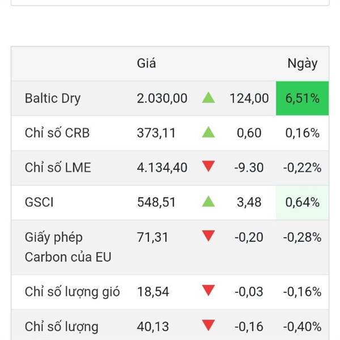Click the green up arrow in GSCI row
Image resolution: width=340 pixels, height=340 pixels.
point(208,201)
